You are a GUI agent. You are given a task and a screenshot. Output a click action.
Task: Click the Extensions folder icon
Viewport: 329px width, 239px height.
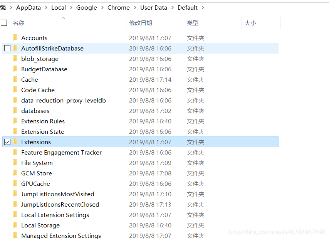click(x=15, y=142)
